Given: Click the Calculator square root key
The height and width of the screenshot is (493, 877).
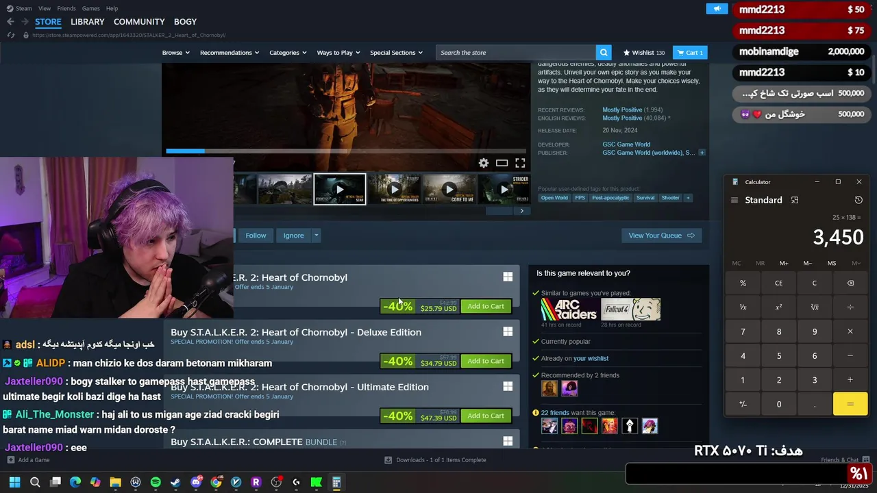Looking at the screenshot, I should tap(815, 307).
